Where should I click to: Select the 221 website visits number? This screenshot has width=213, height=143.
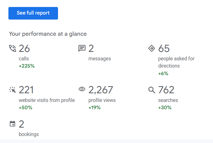click(26, 90)
